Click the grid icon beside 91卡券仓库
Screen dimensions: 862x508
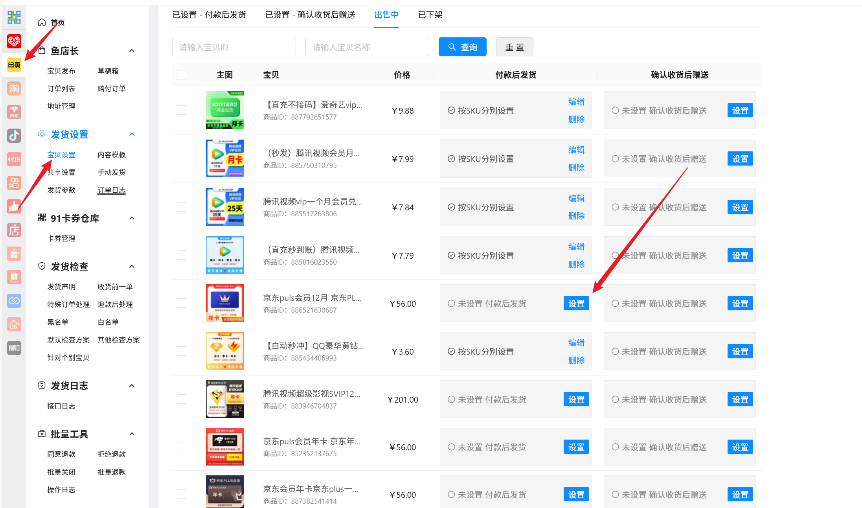point(42,218)
